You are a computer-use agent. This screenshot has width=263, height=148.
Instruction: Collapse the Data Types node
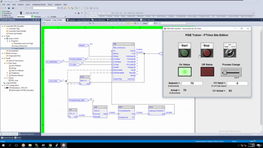click(x=5, y=63)
